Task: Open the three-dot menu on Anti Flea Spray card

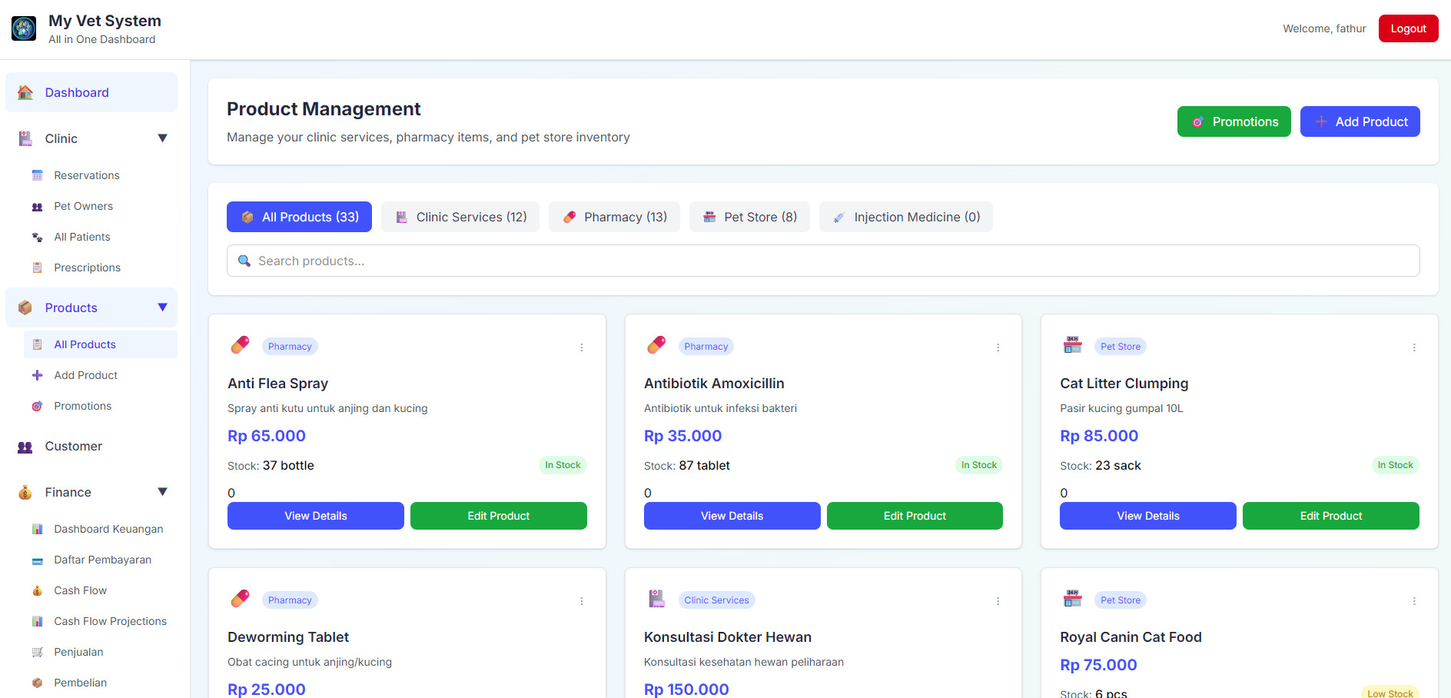Action: point(582,347)
